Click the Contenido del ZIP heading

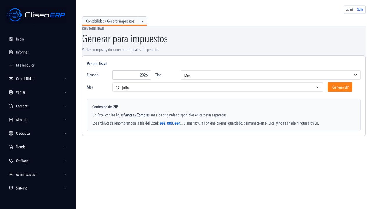[x=105, y=107]
